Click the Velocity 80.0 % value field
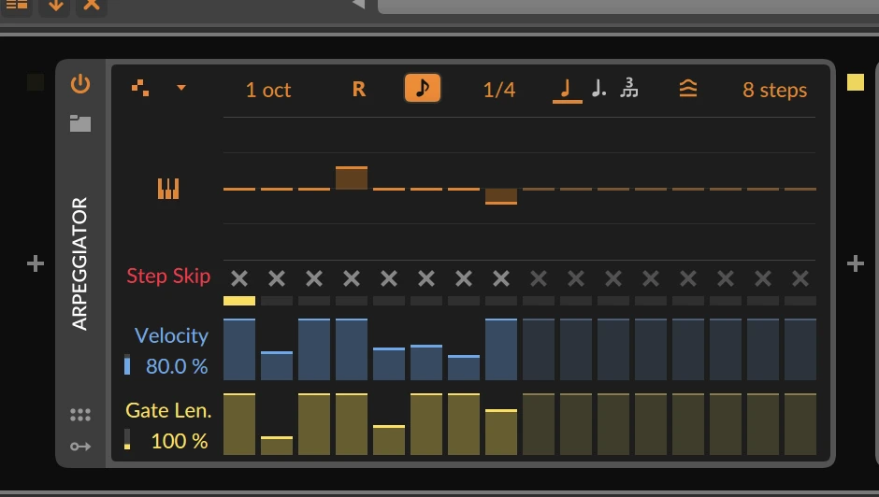The image size is (879, 497). click(176, 366)
